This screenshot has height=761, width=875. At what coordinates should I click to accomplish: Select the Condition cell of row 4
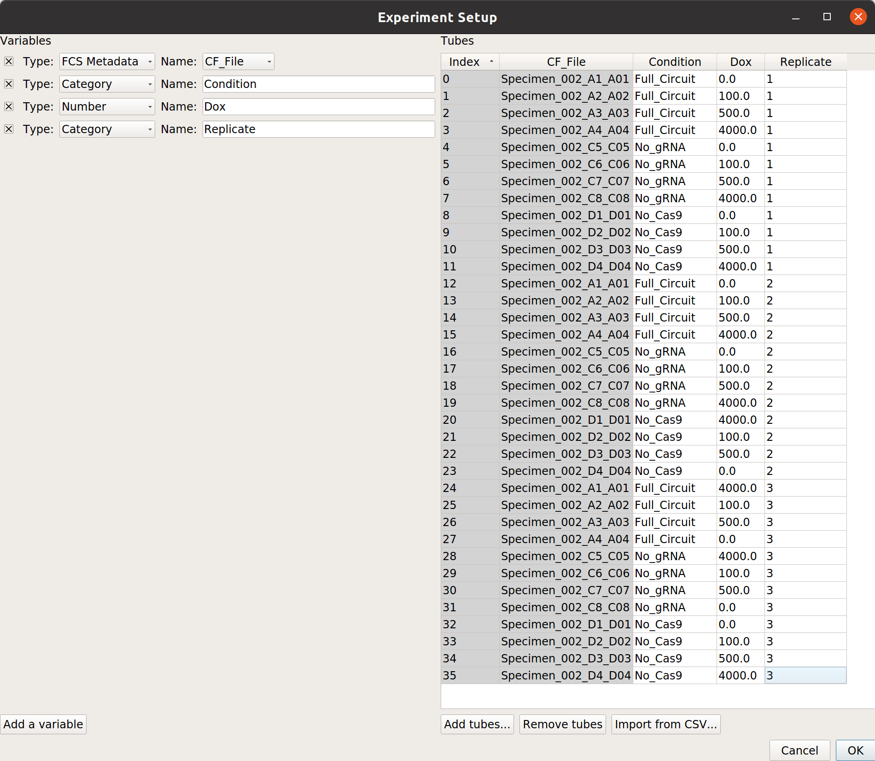[x=675, y=147]
